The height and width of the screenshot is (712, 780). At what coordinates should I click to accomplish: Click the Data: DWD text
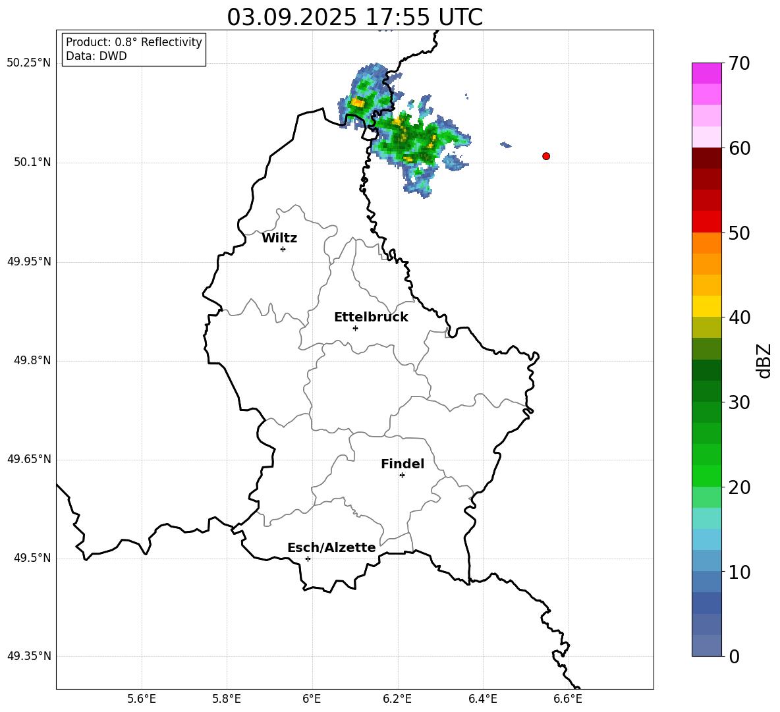point(96,56)
